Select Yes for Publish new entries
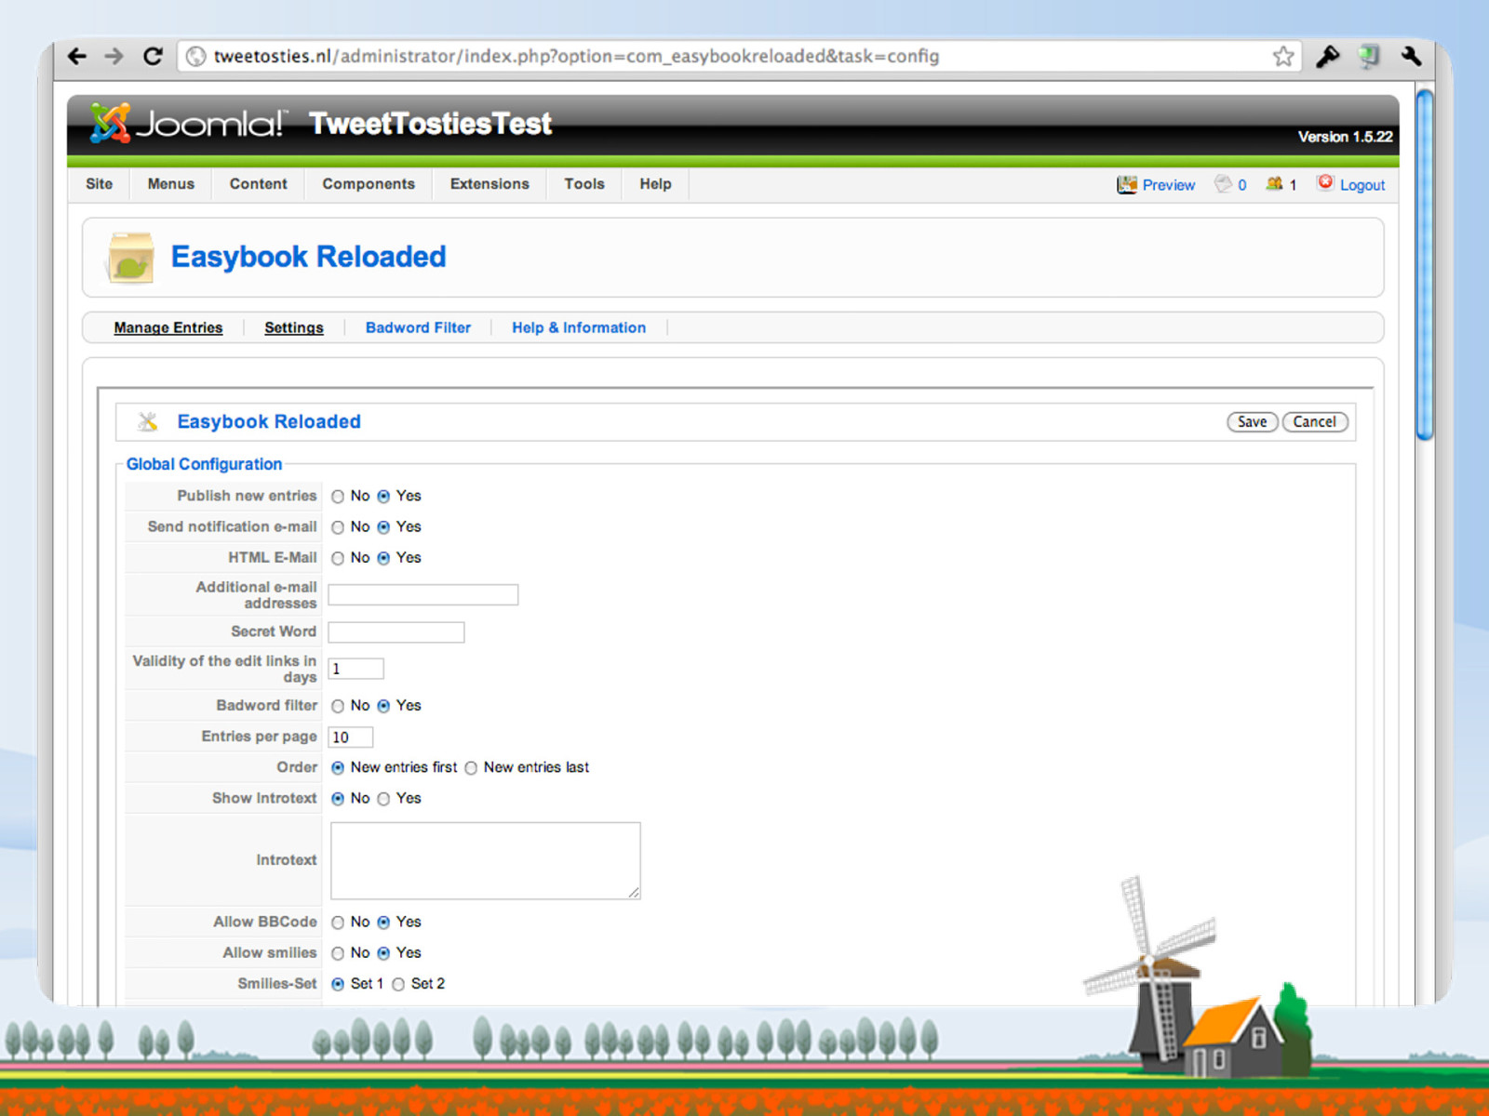 point(383,497)
